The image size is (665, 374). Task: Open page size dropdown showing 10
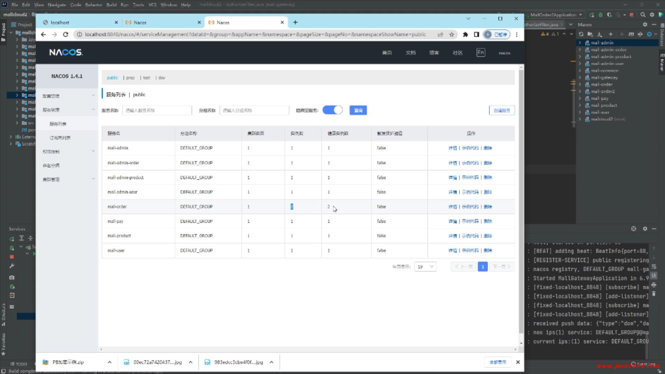tap(425, 267)
